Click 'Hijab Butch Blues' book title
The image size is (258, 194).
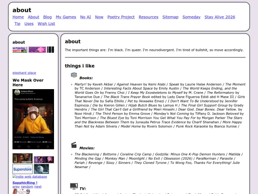143,105
